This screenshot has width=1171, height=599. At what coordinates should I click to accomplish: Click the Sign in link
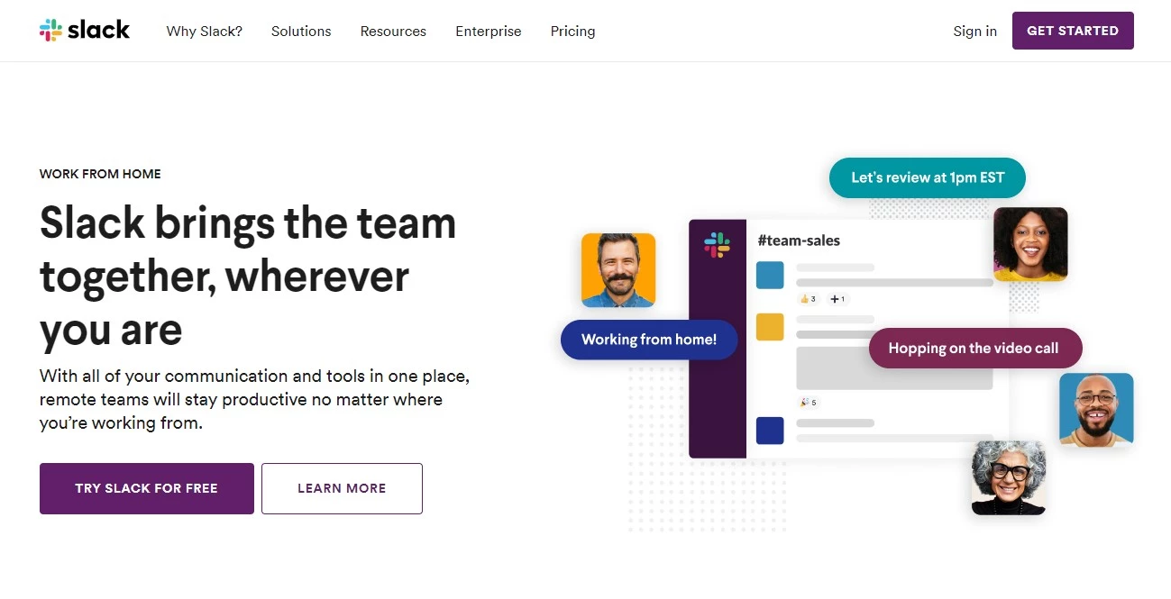coord(975,32)
